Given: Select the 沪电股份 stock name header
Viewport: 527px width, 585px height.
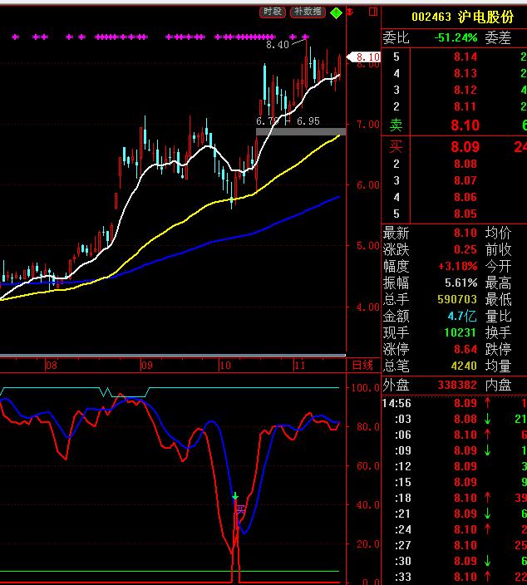Looking at the screenshot, I should (486, 17).
